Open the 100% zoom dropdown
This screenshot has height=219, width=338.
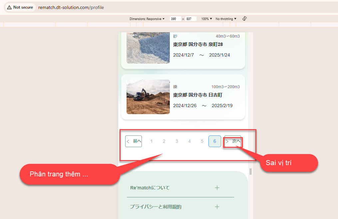tap(206, 19)
